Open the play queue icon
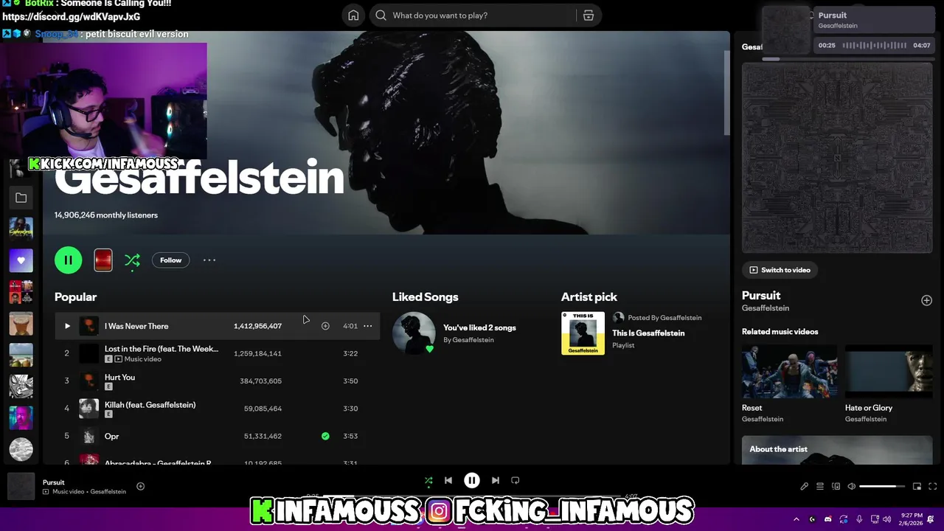Screen dimensions: 944x531 click(820, 486)
